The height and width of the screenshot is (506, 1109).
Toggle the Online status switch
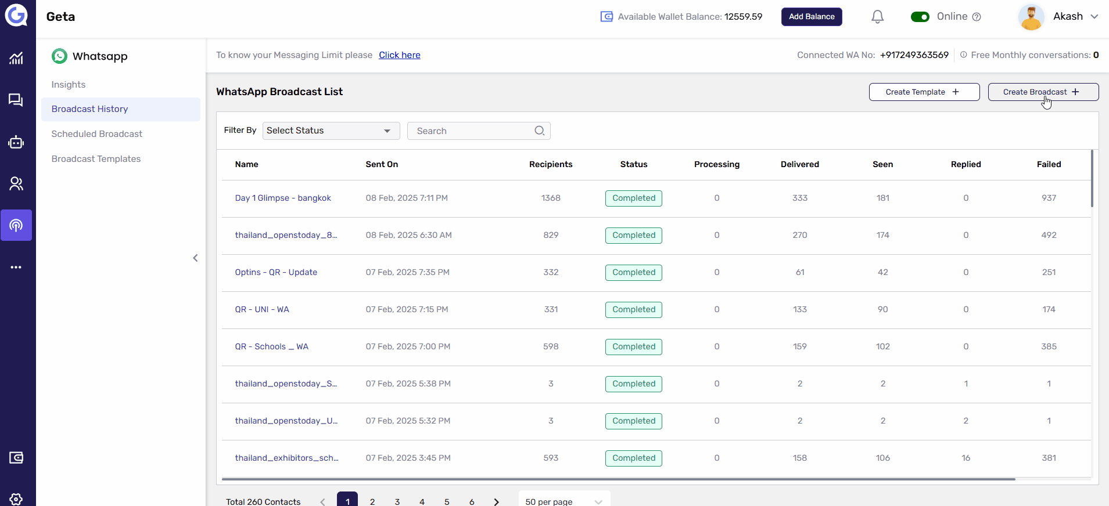click(x=920, y=17)
